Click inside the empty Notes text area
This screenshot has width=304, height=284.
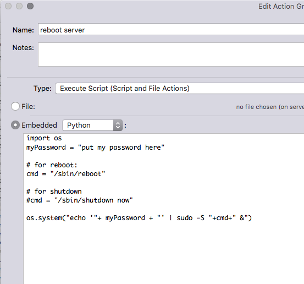[171, 54]
